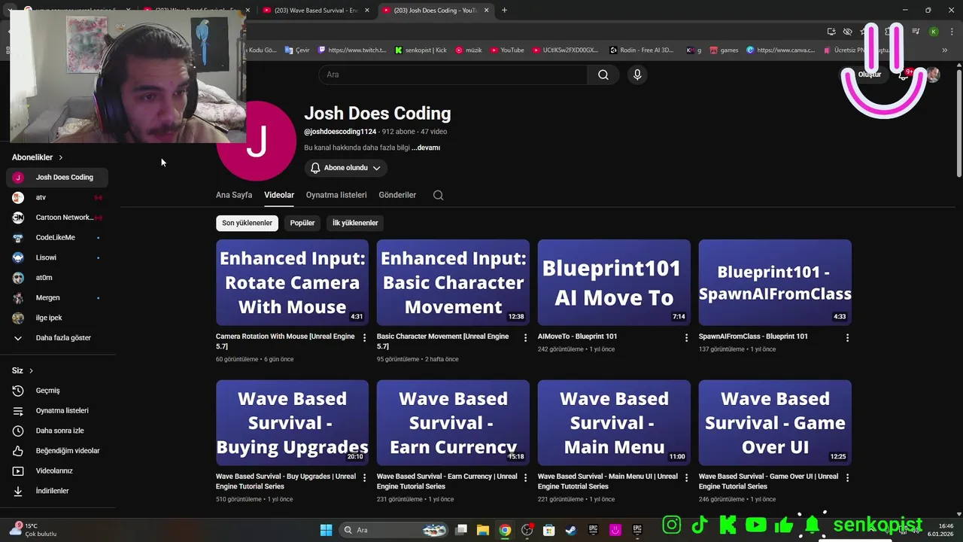Switch to the channel's Oynatma listeleri tab

tap(336, 195)
